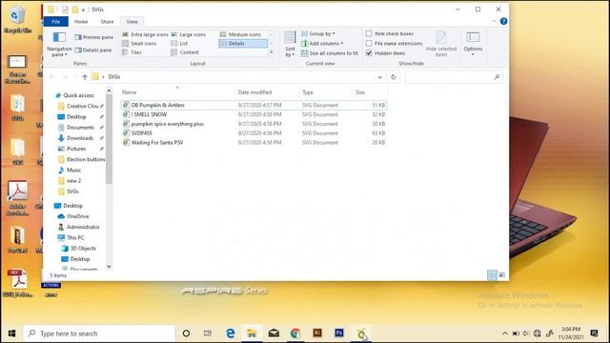
Task: Go up one folder level
Action: point(85,77)
